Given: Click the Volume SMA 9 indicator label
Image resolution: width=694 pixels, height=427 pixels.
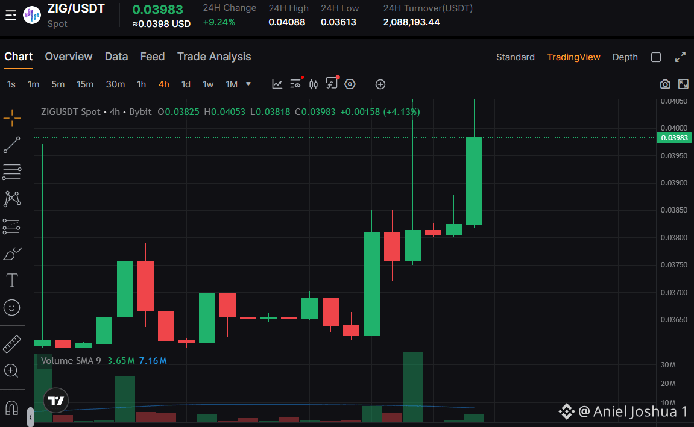Looking at the screenshot, I should click(71, 361).
